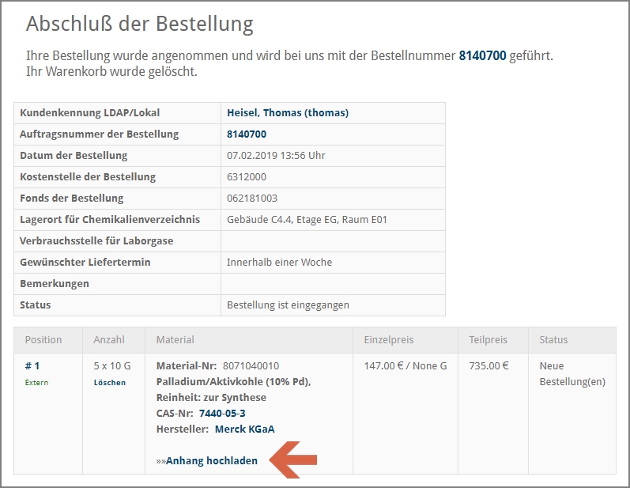Open the Anhang hochladen link
The height and width of the screenshot is (488, 630).
[x=212, y=460]
